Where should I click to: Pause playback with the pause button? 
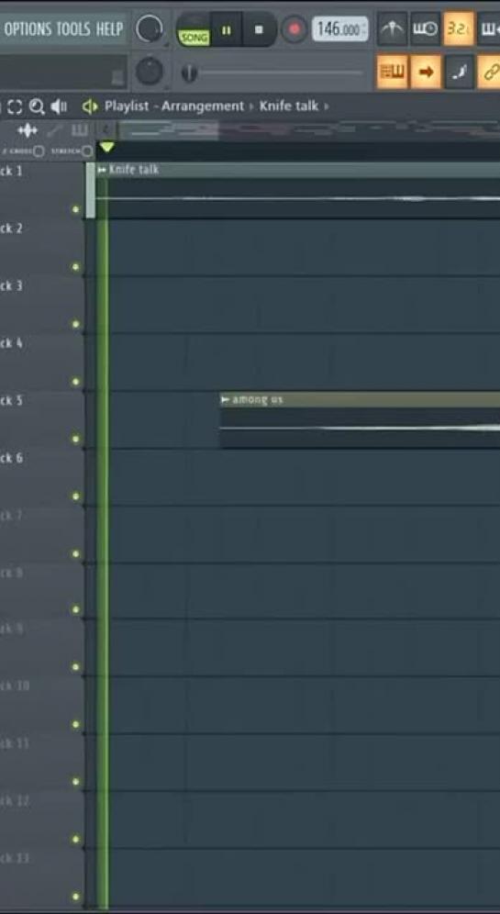click(x=227, y=29)
